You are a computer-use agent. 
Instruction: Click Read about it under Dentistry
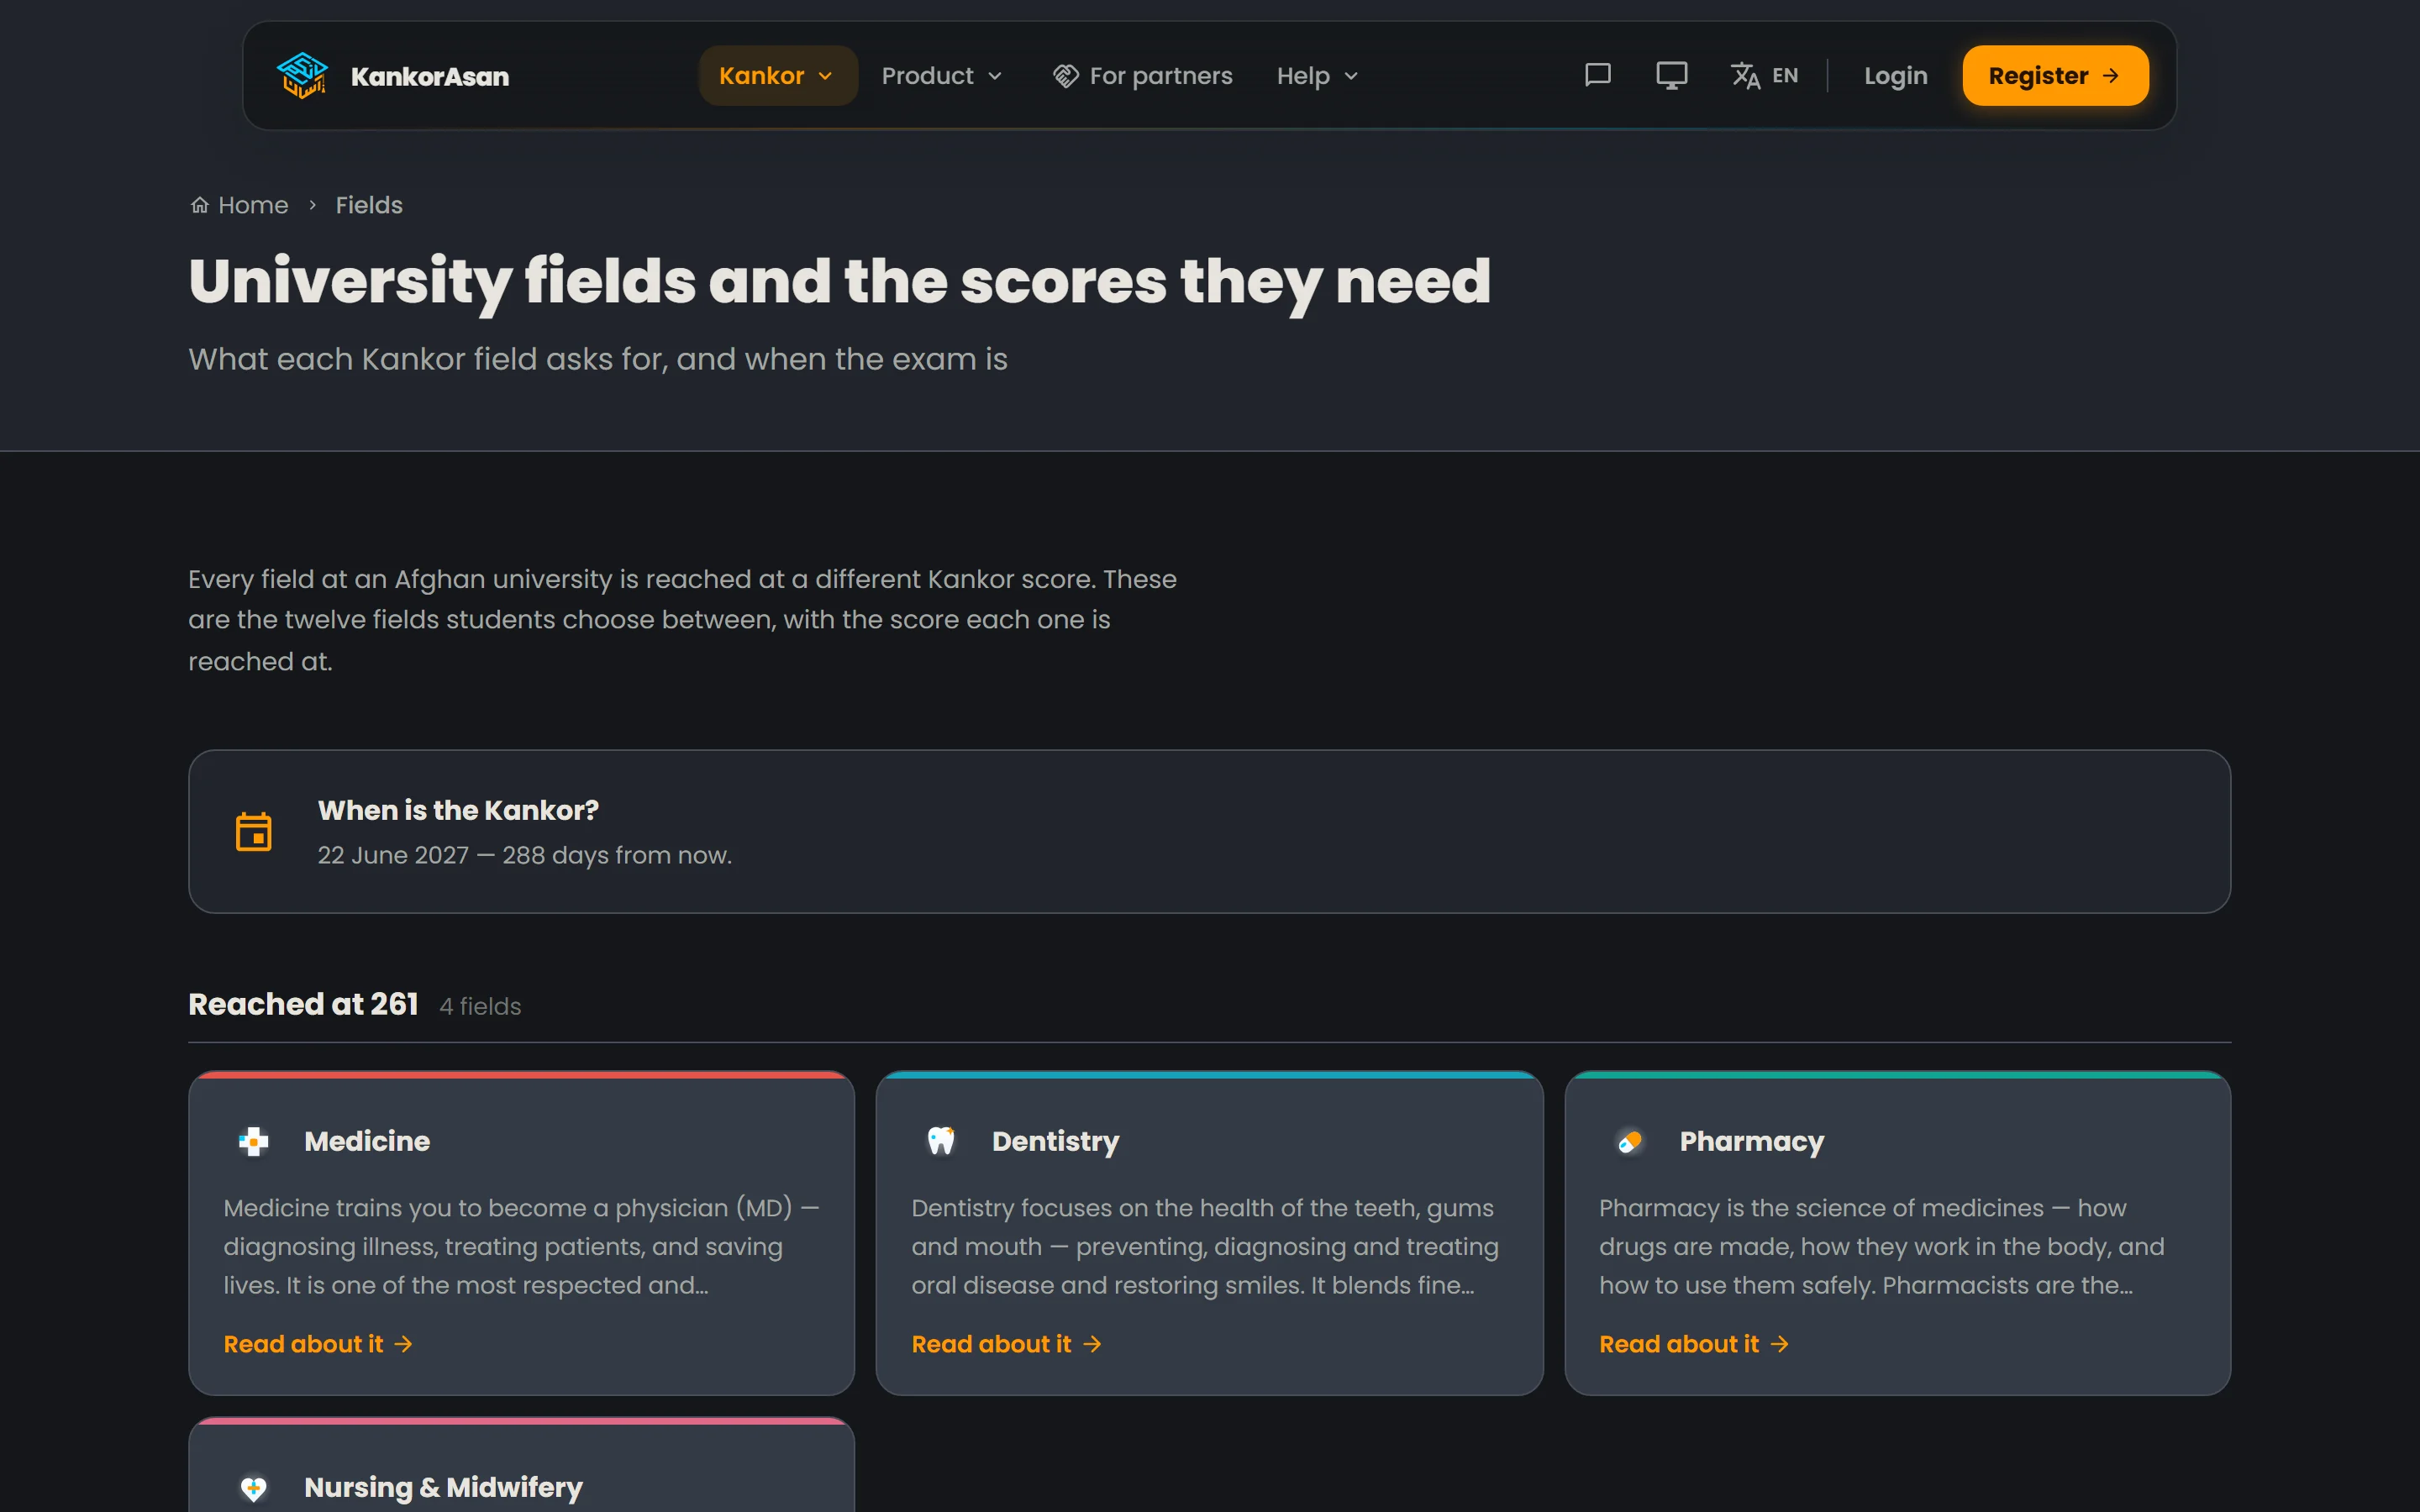[x=1006, y=1344]
